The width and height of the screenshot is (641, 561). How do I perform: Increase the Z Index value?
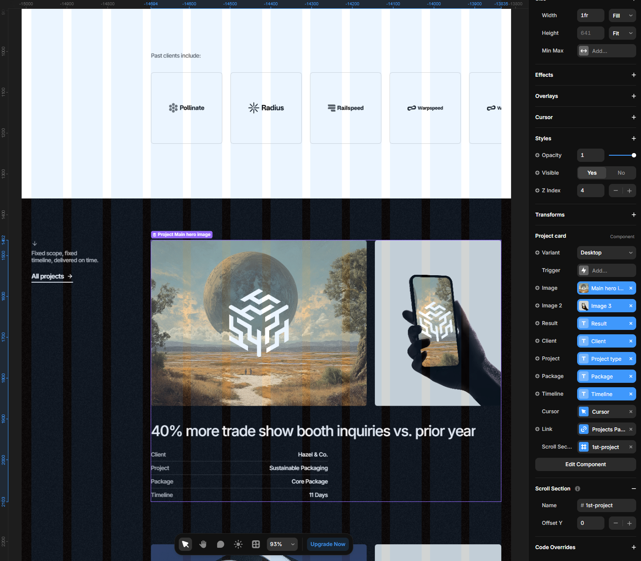pyautogui.click(x=629, y=191)
